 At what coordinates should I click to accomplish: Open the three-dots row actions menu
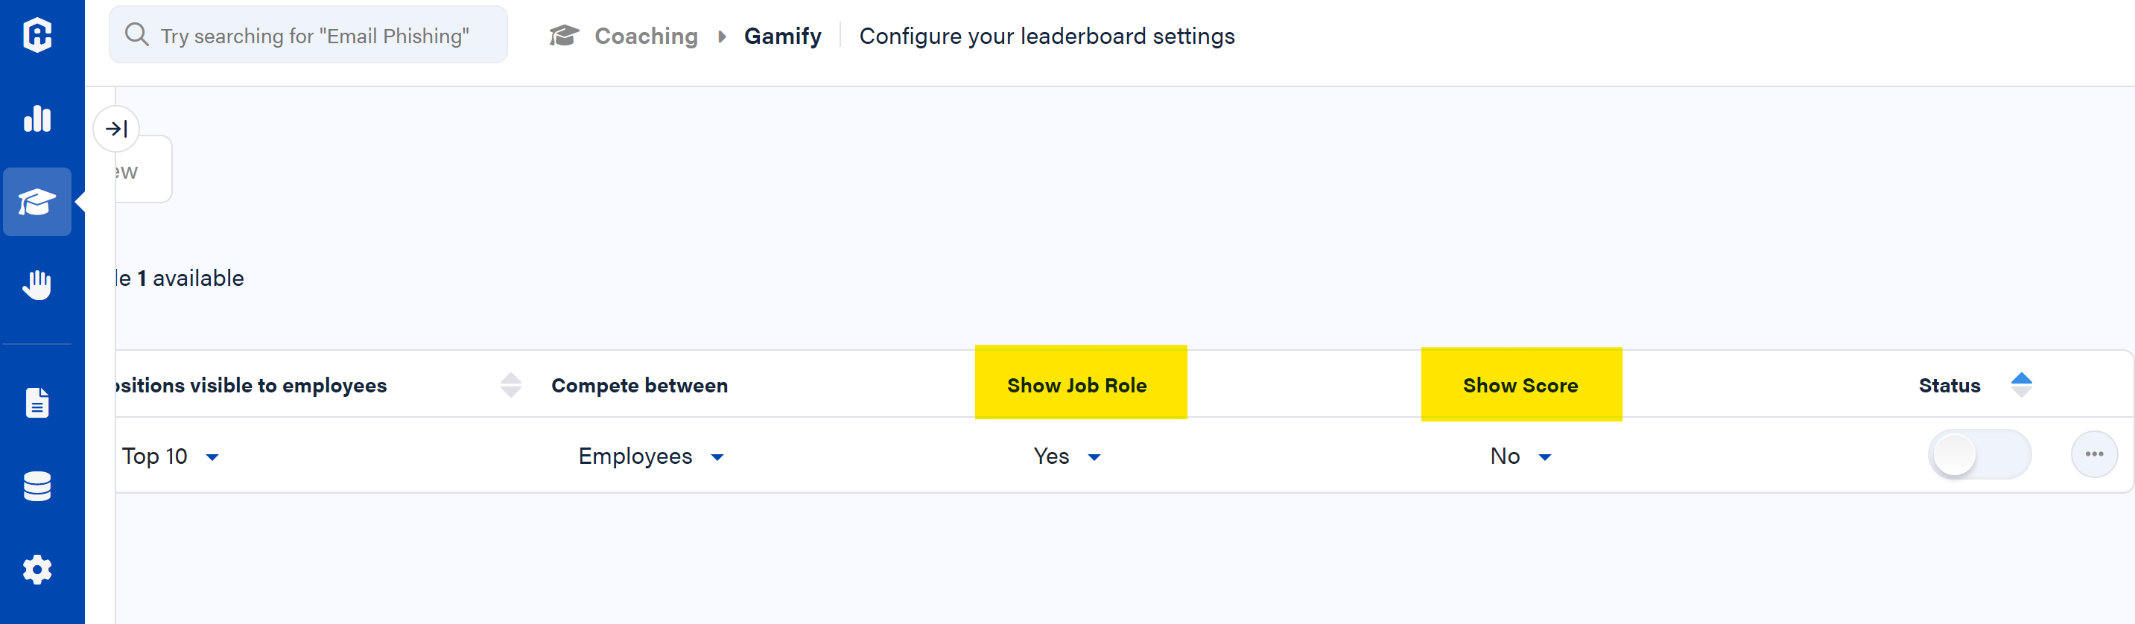click(2093, 454)
